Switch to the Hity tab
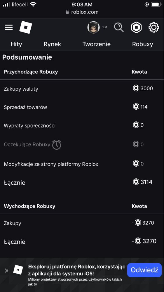The image size is (164, 292). pyautogui.click(x=16, y=44)
